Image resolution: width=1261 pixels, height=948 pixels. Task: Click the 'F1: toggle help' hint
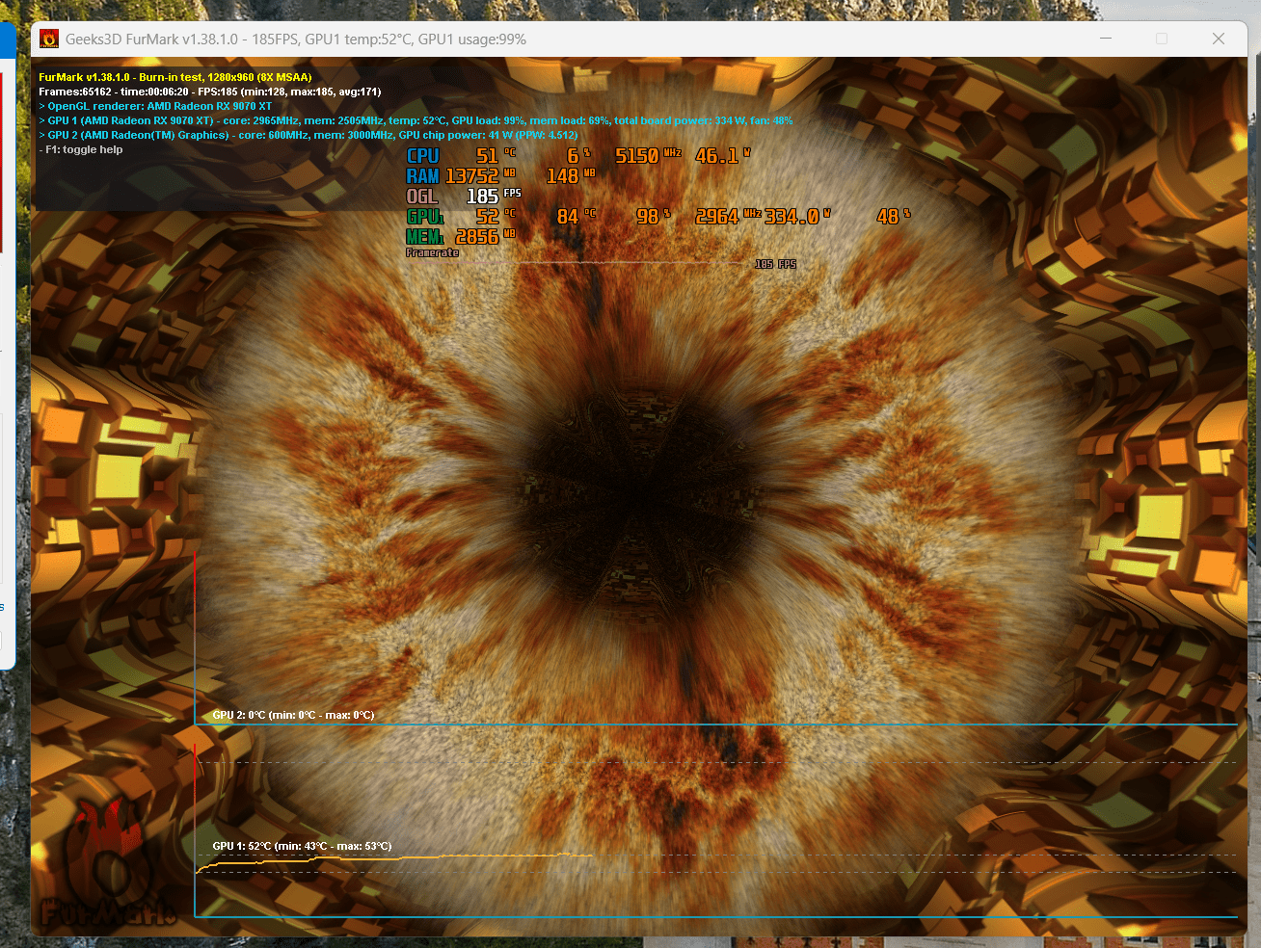point(81,149)
